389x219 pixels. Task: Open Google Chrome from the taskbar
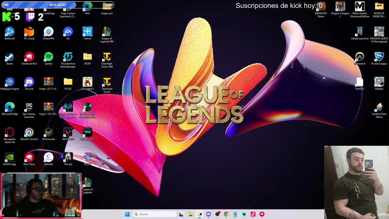pos(226,214)
